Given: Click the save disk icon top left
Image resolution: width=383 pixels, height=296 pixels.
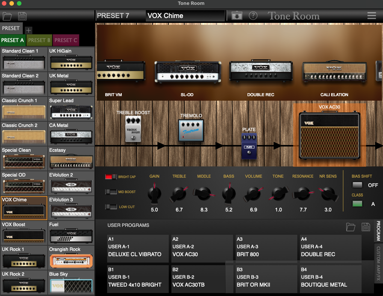Looking at the screenshot, I should click(22, 16).
